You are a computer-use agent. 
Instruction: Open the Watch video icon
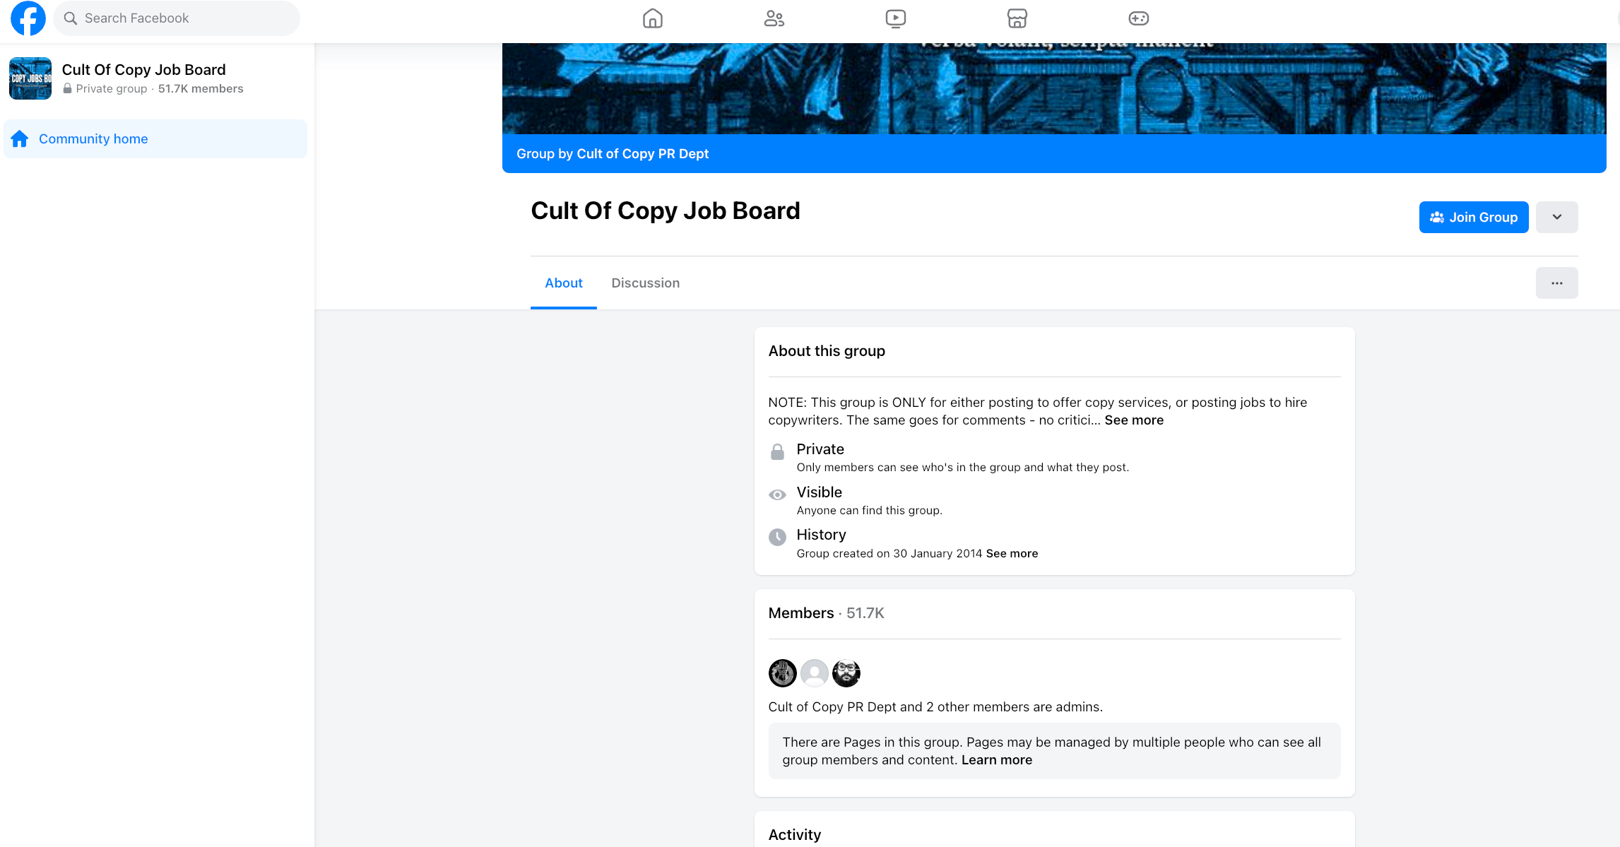(x=895, y=18)
